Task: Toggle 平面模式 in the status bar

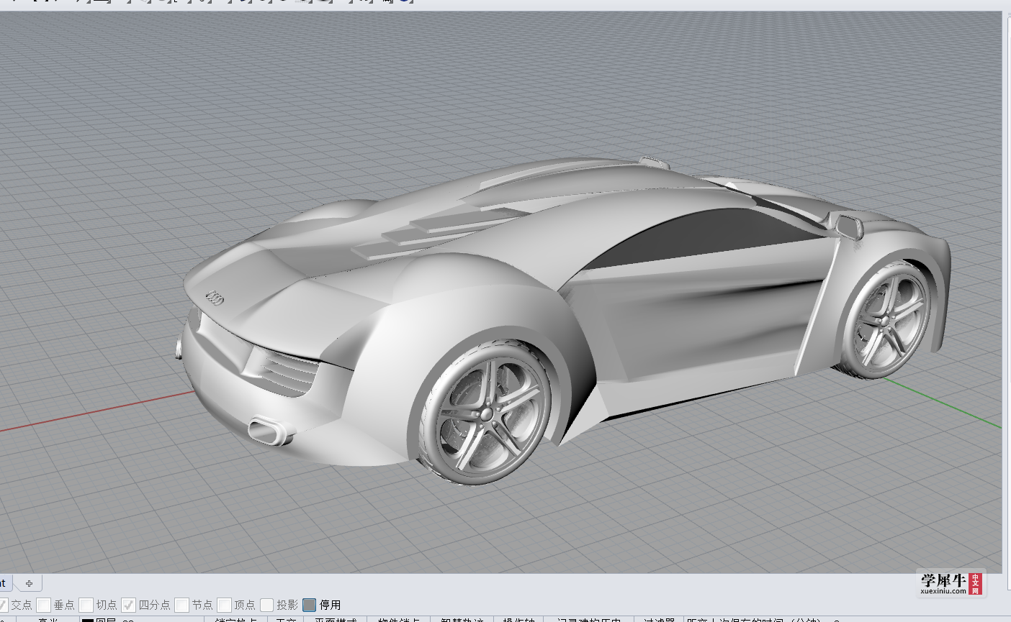Action: coord(336,619)
